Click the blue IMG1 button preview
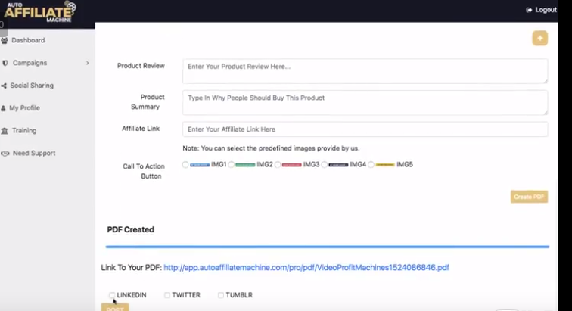The image size is (572, 311). tap(200, 165)
